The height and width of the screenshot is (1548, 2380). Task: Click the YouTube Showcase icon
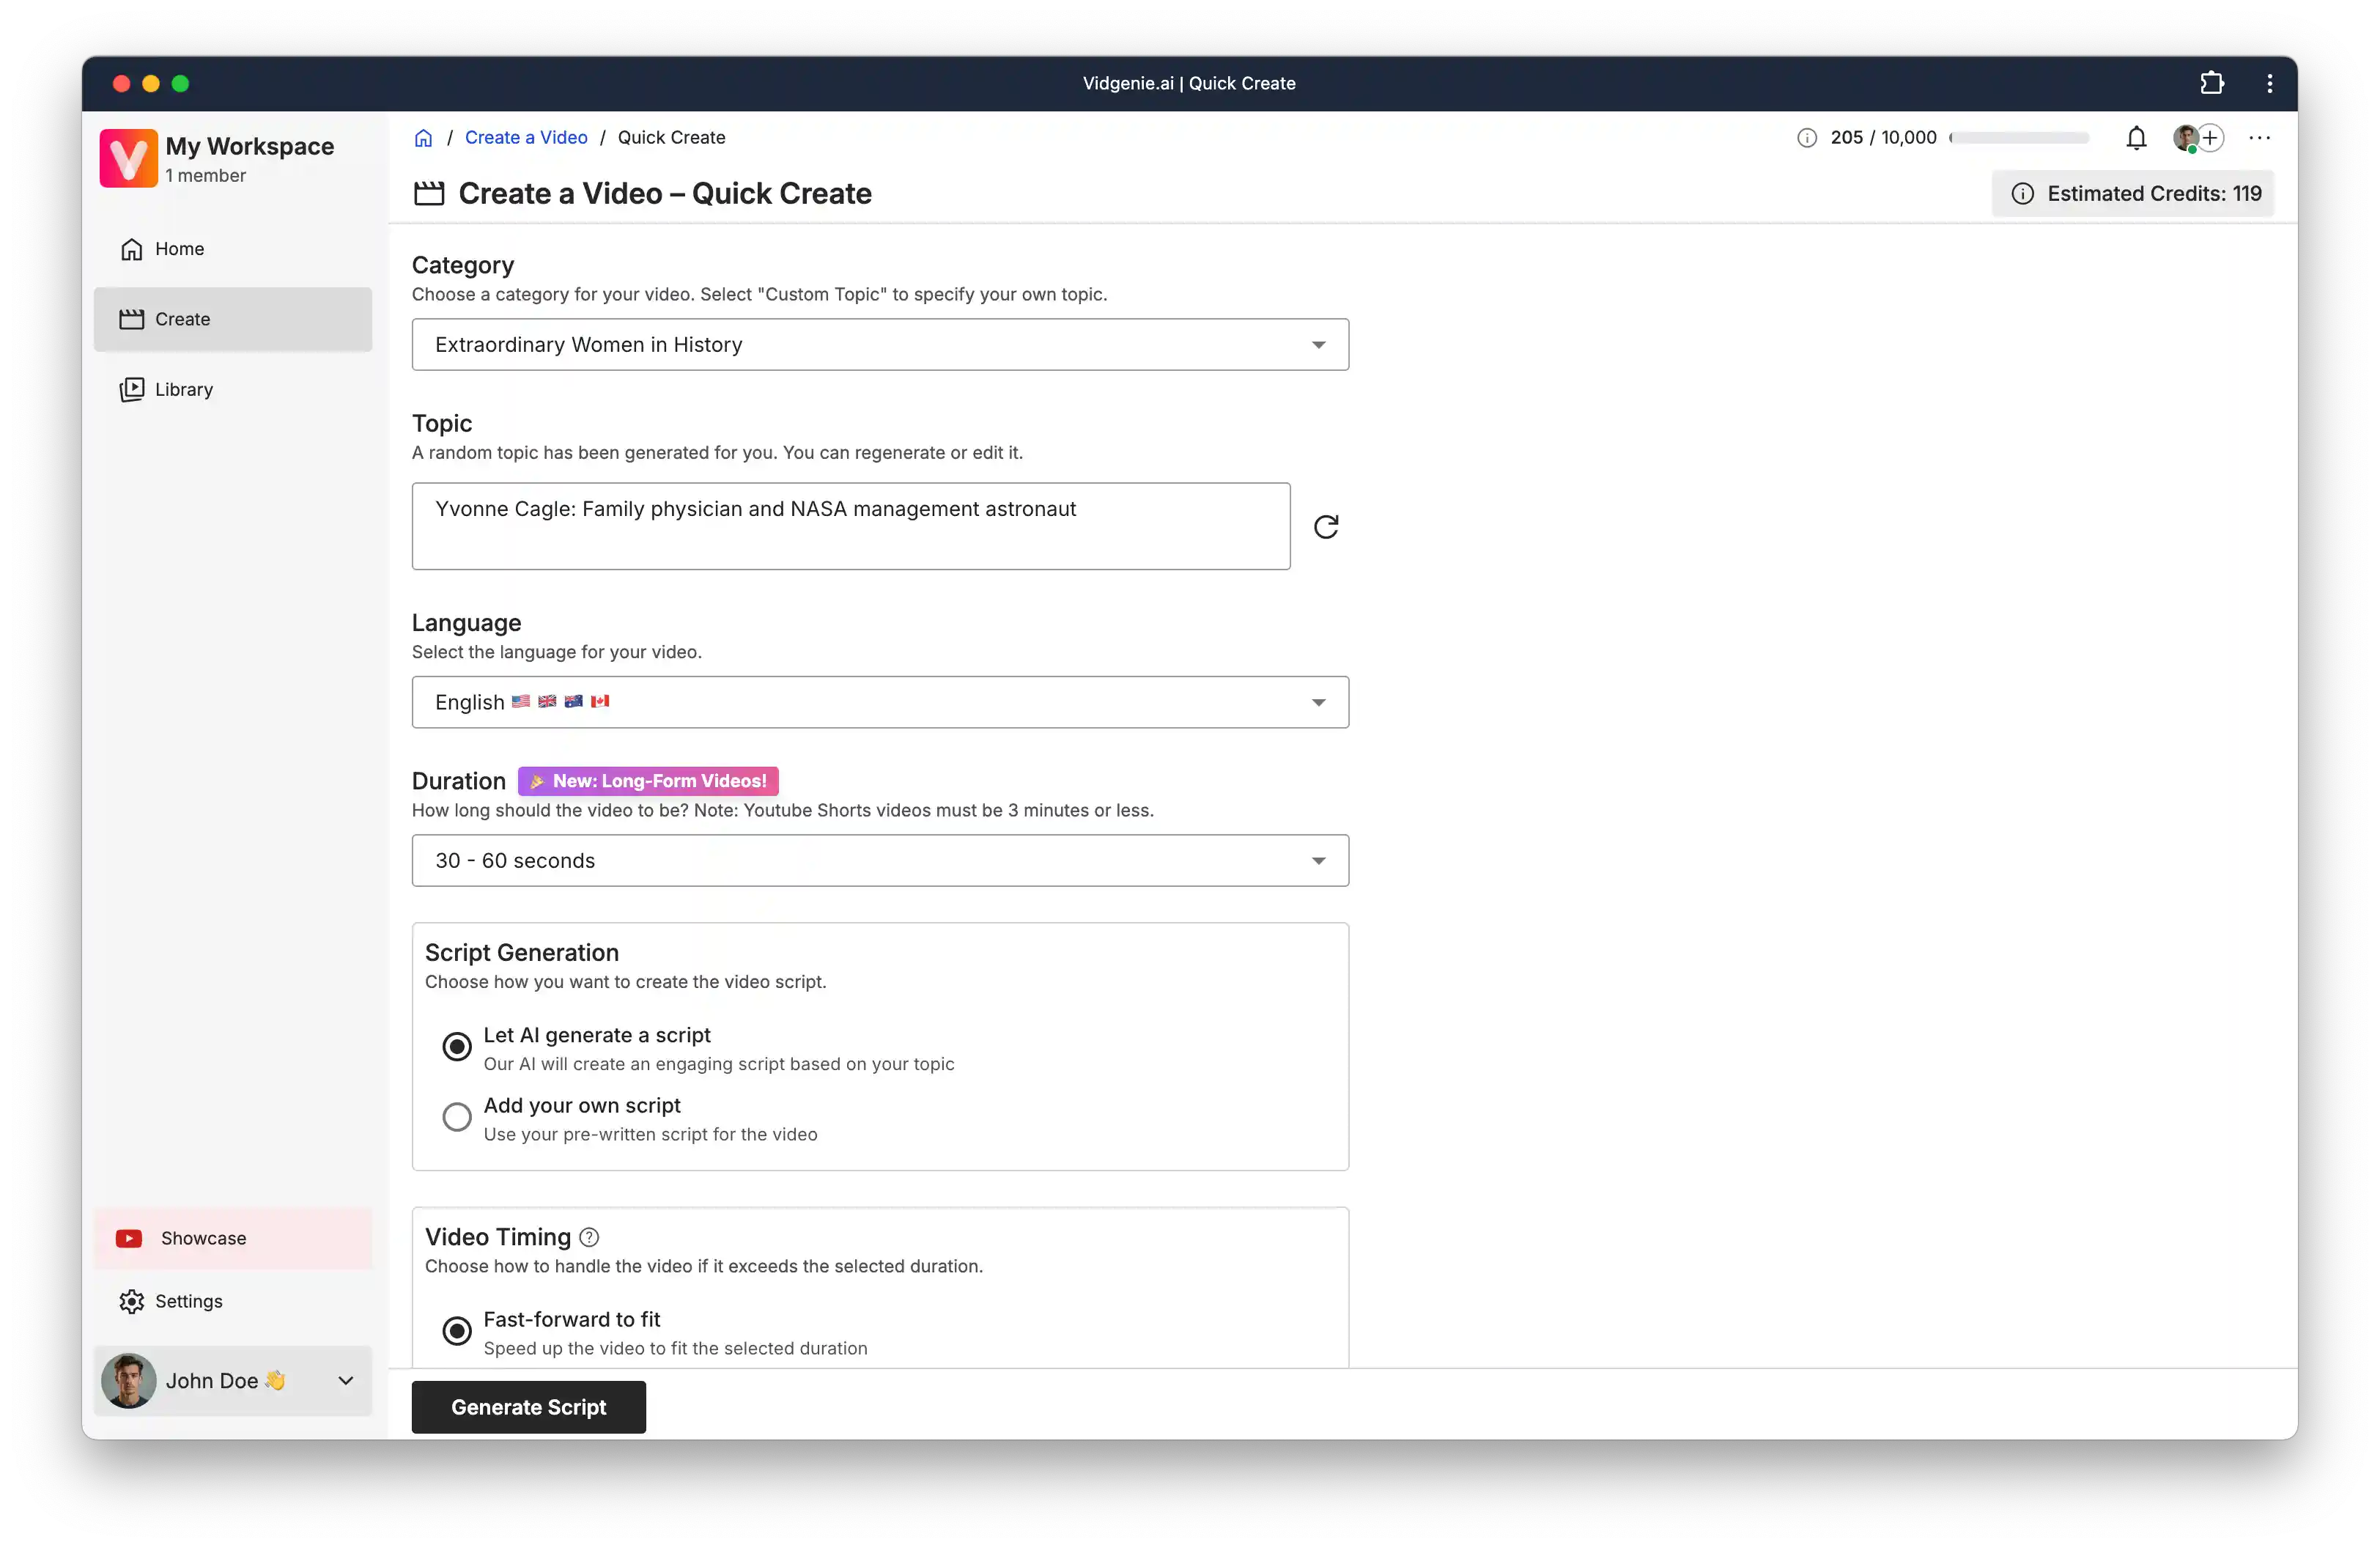click(x=129, y=1238)
